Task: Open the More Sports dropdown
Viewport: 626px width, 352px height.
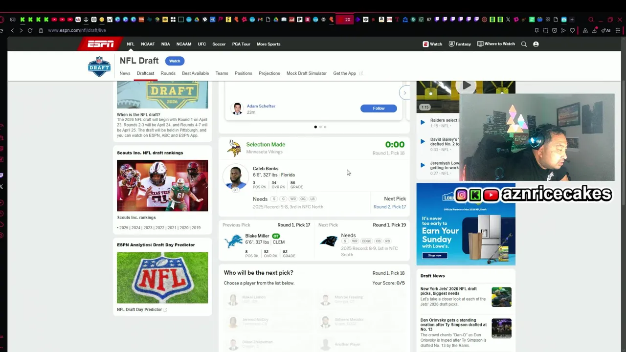Action: (x=268, y=44)
